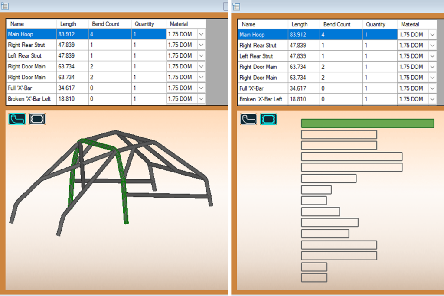Click the Main Hoop bend count 4 in the 3D-model panel
The width and height of the screenshot is (444, 296).
(110, 34)
